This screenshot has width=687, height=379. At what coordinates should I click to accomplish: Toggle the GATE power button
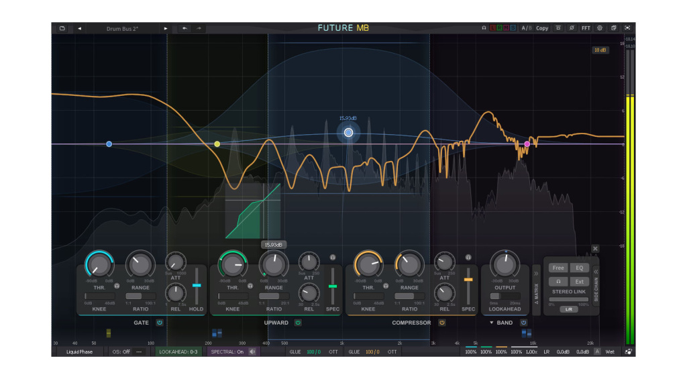(160, 323)
